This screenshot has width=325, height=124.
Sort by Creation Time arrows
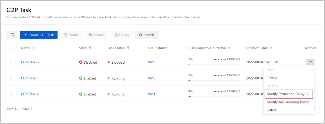coord(271,48)
